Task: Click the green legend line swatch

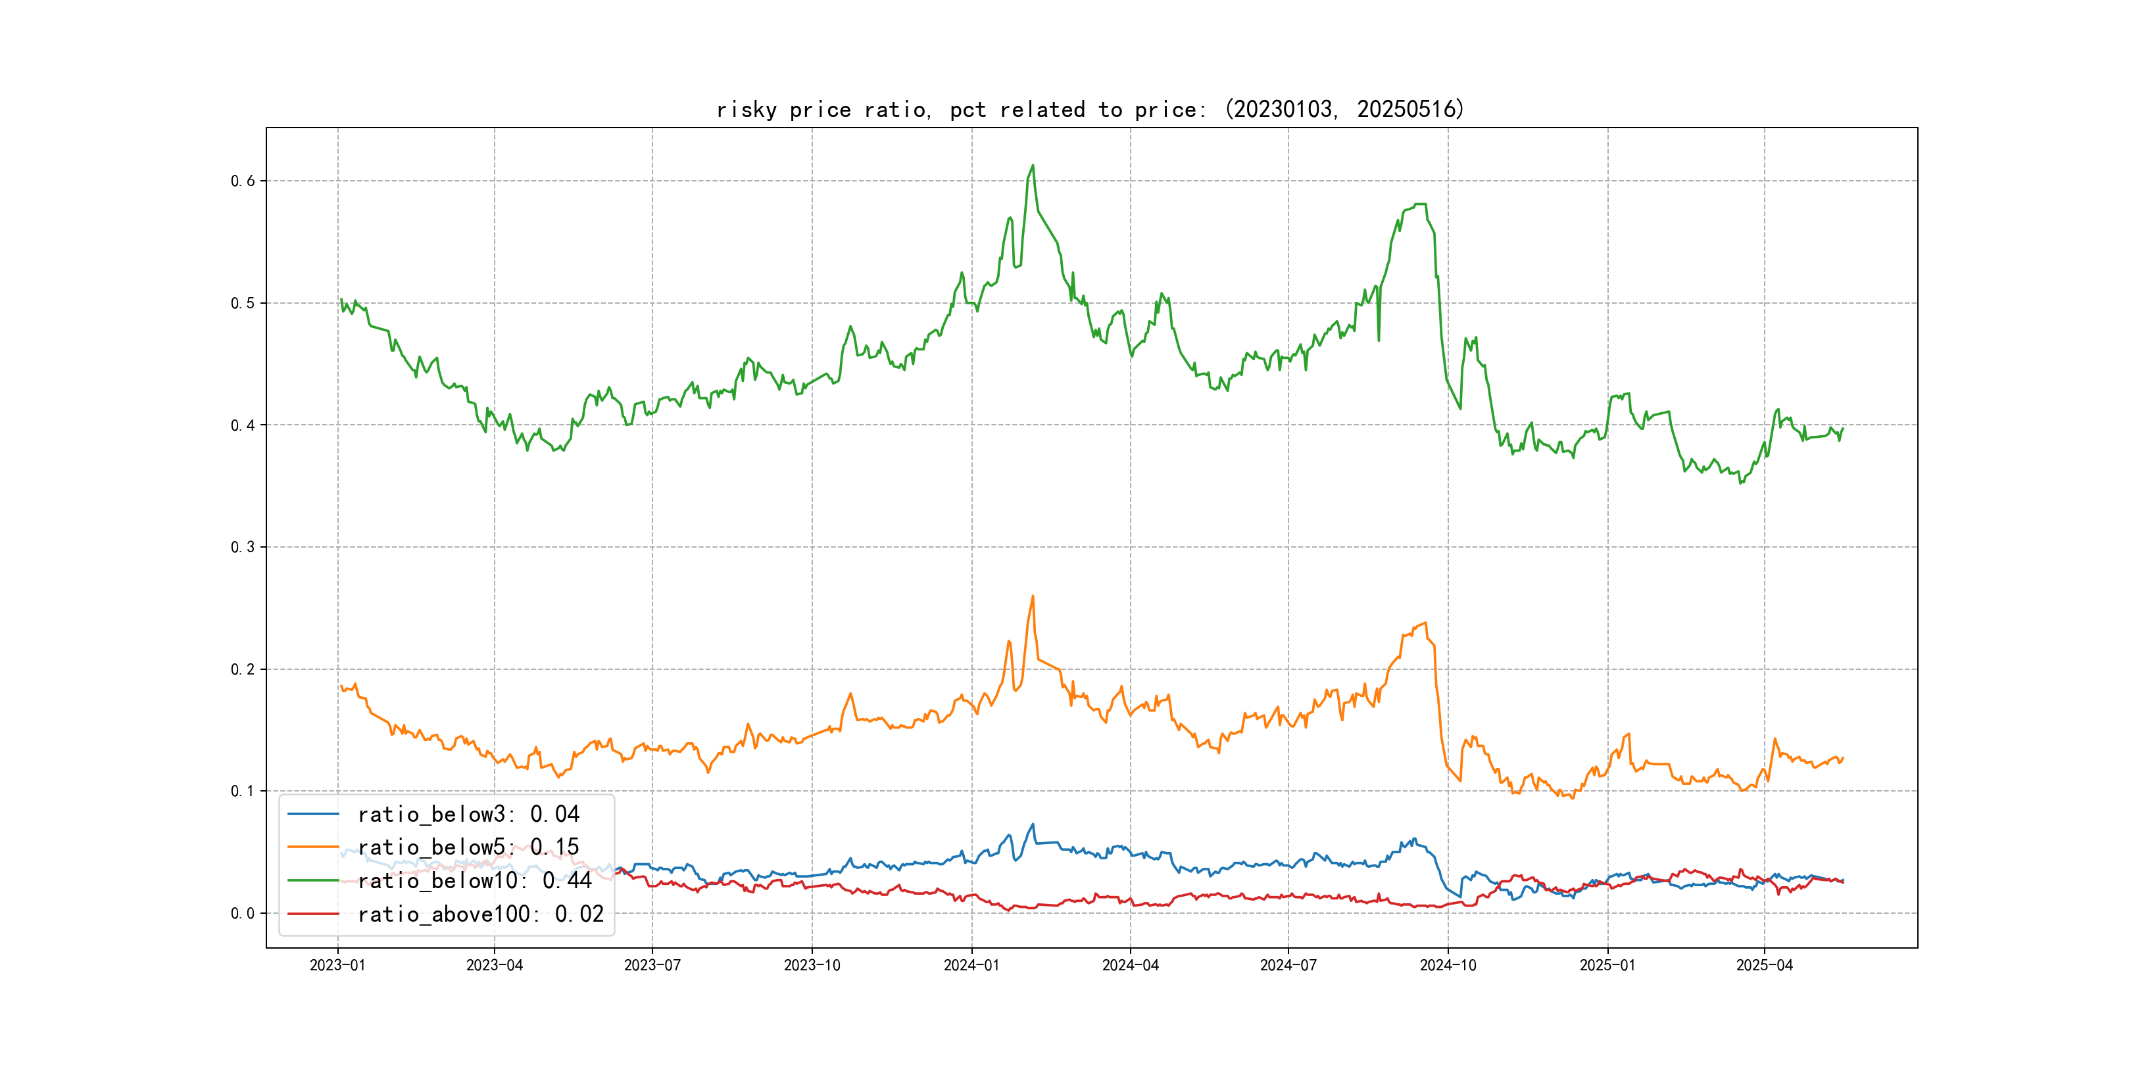Action: click(312, 881)
